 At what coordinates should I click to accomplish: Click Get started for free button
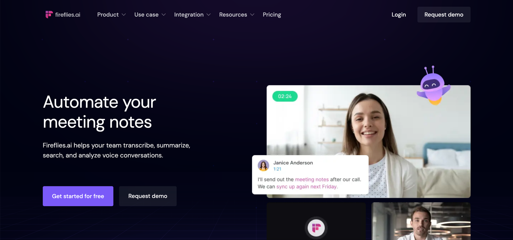click(x=78, y=196)
